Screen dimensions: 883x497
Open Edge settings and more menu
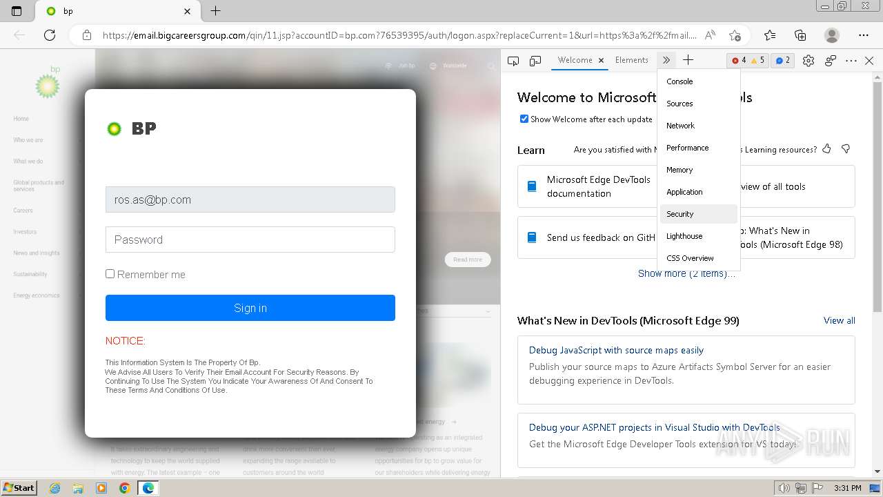pos(864,35)
